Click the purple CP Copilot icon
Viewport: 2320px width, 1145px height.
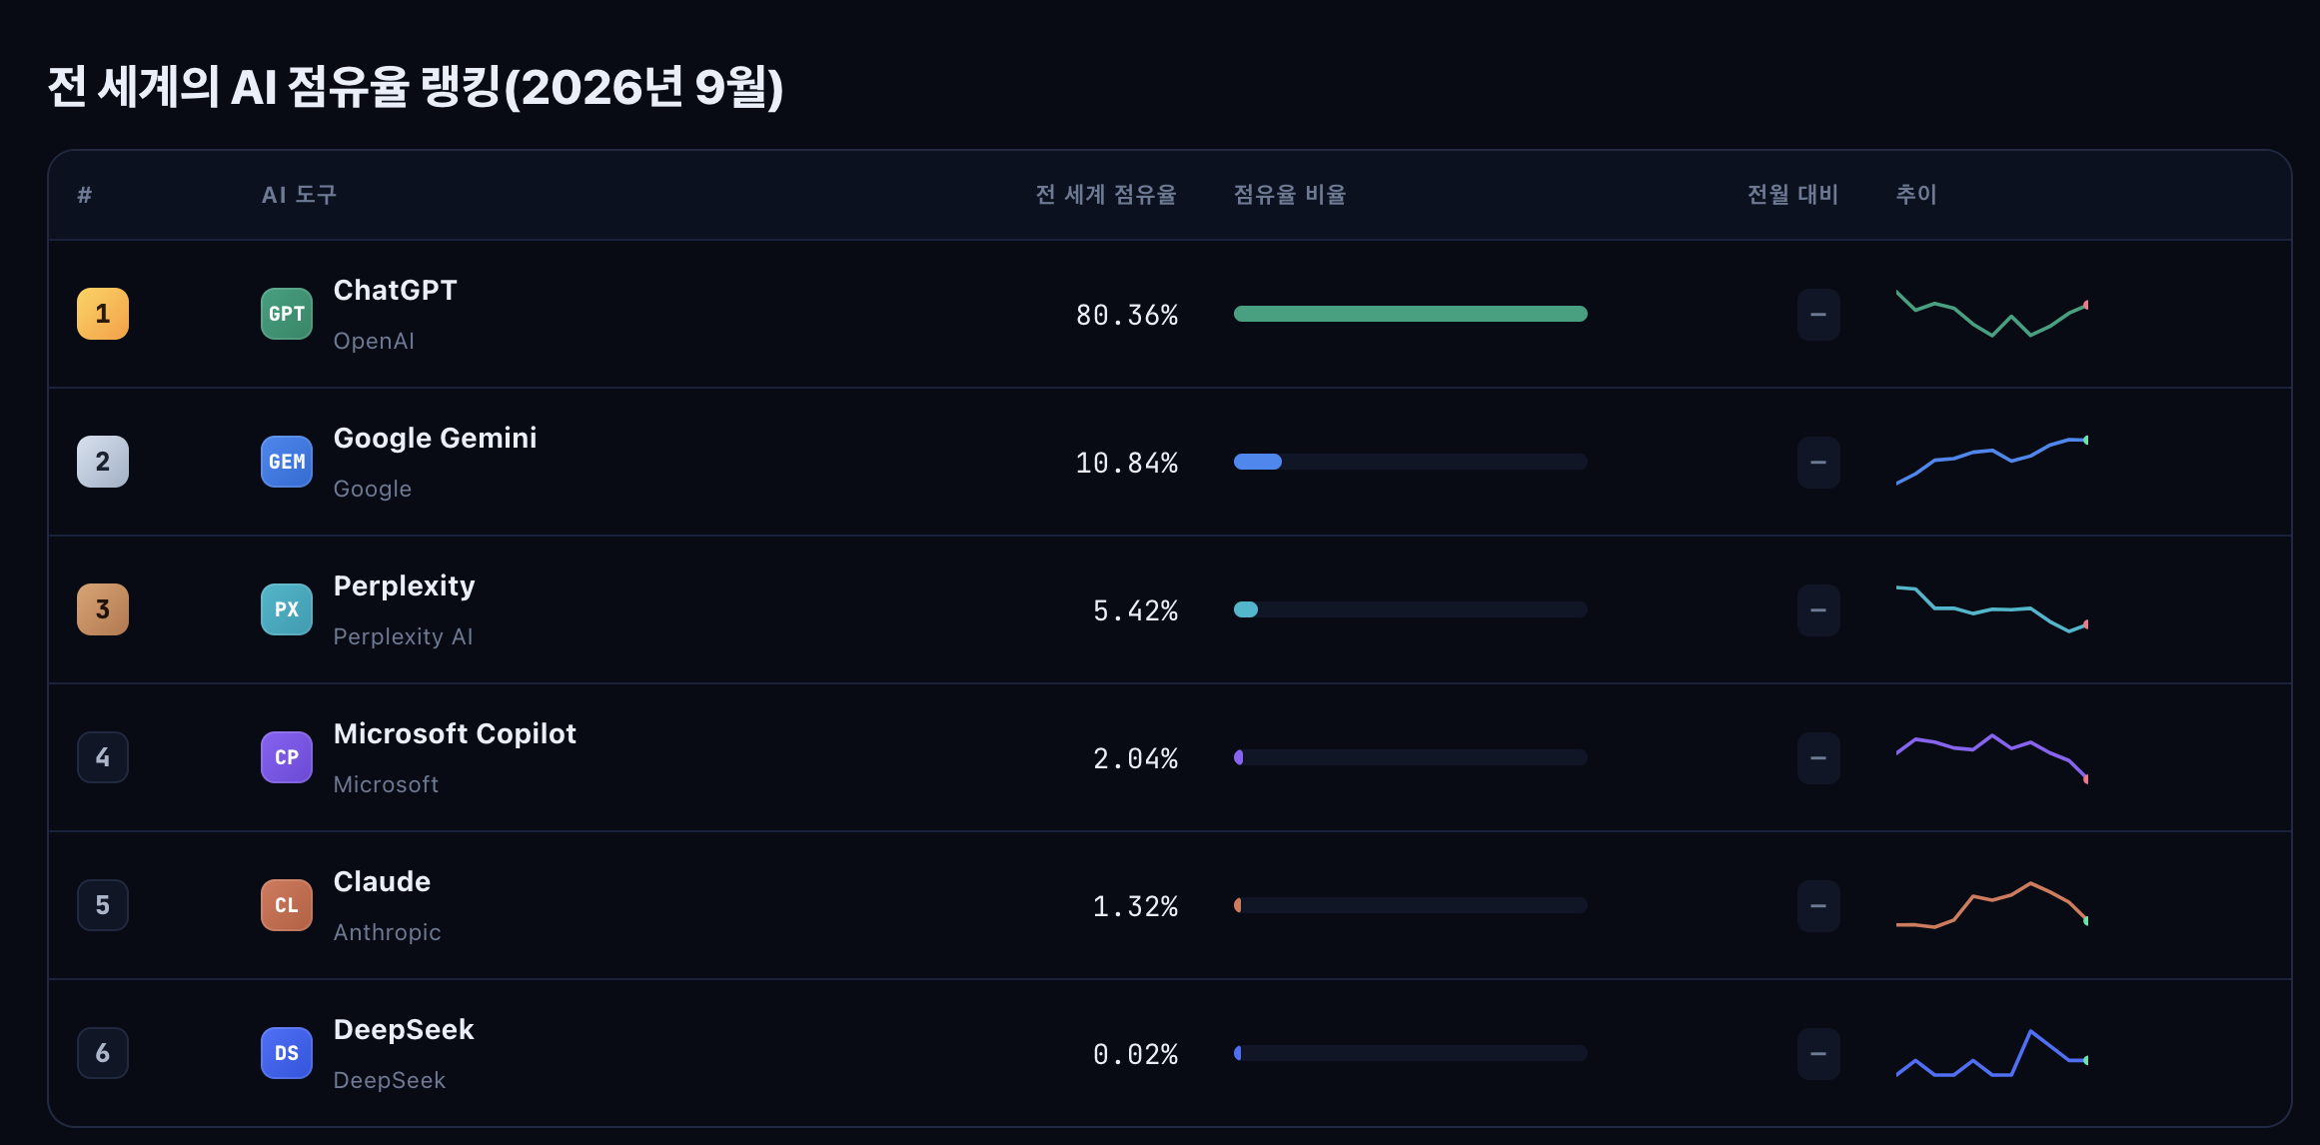point(287,757)
